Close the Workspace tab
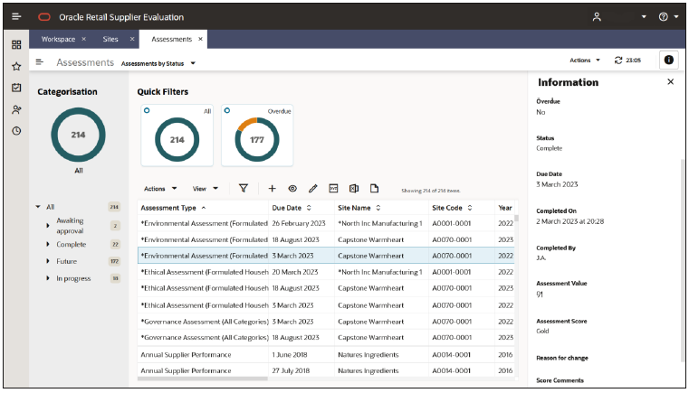The width and height of the screenshot is (689, 393). pos(83,39)
